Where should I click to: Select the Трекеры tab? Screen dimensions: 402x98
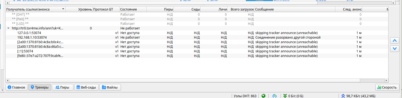coord(40,87)
